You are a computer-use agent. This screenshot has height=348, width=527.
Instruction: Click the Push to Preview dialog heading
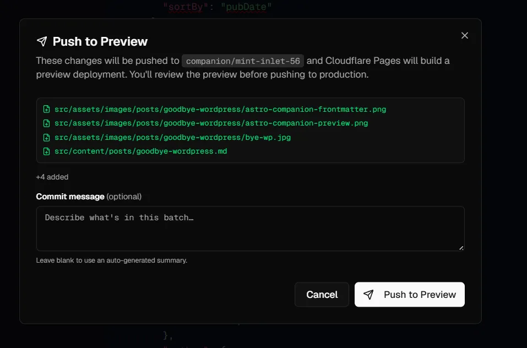click(x=100, y=41)
